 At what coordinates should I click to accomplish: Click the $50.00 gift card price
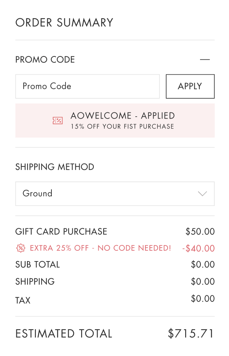(200, 231)
